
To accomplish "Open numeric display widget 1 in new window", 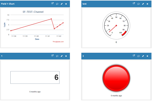I will [52, 56].
